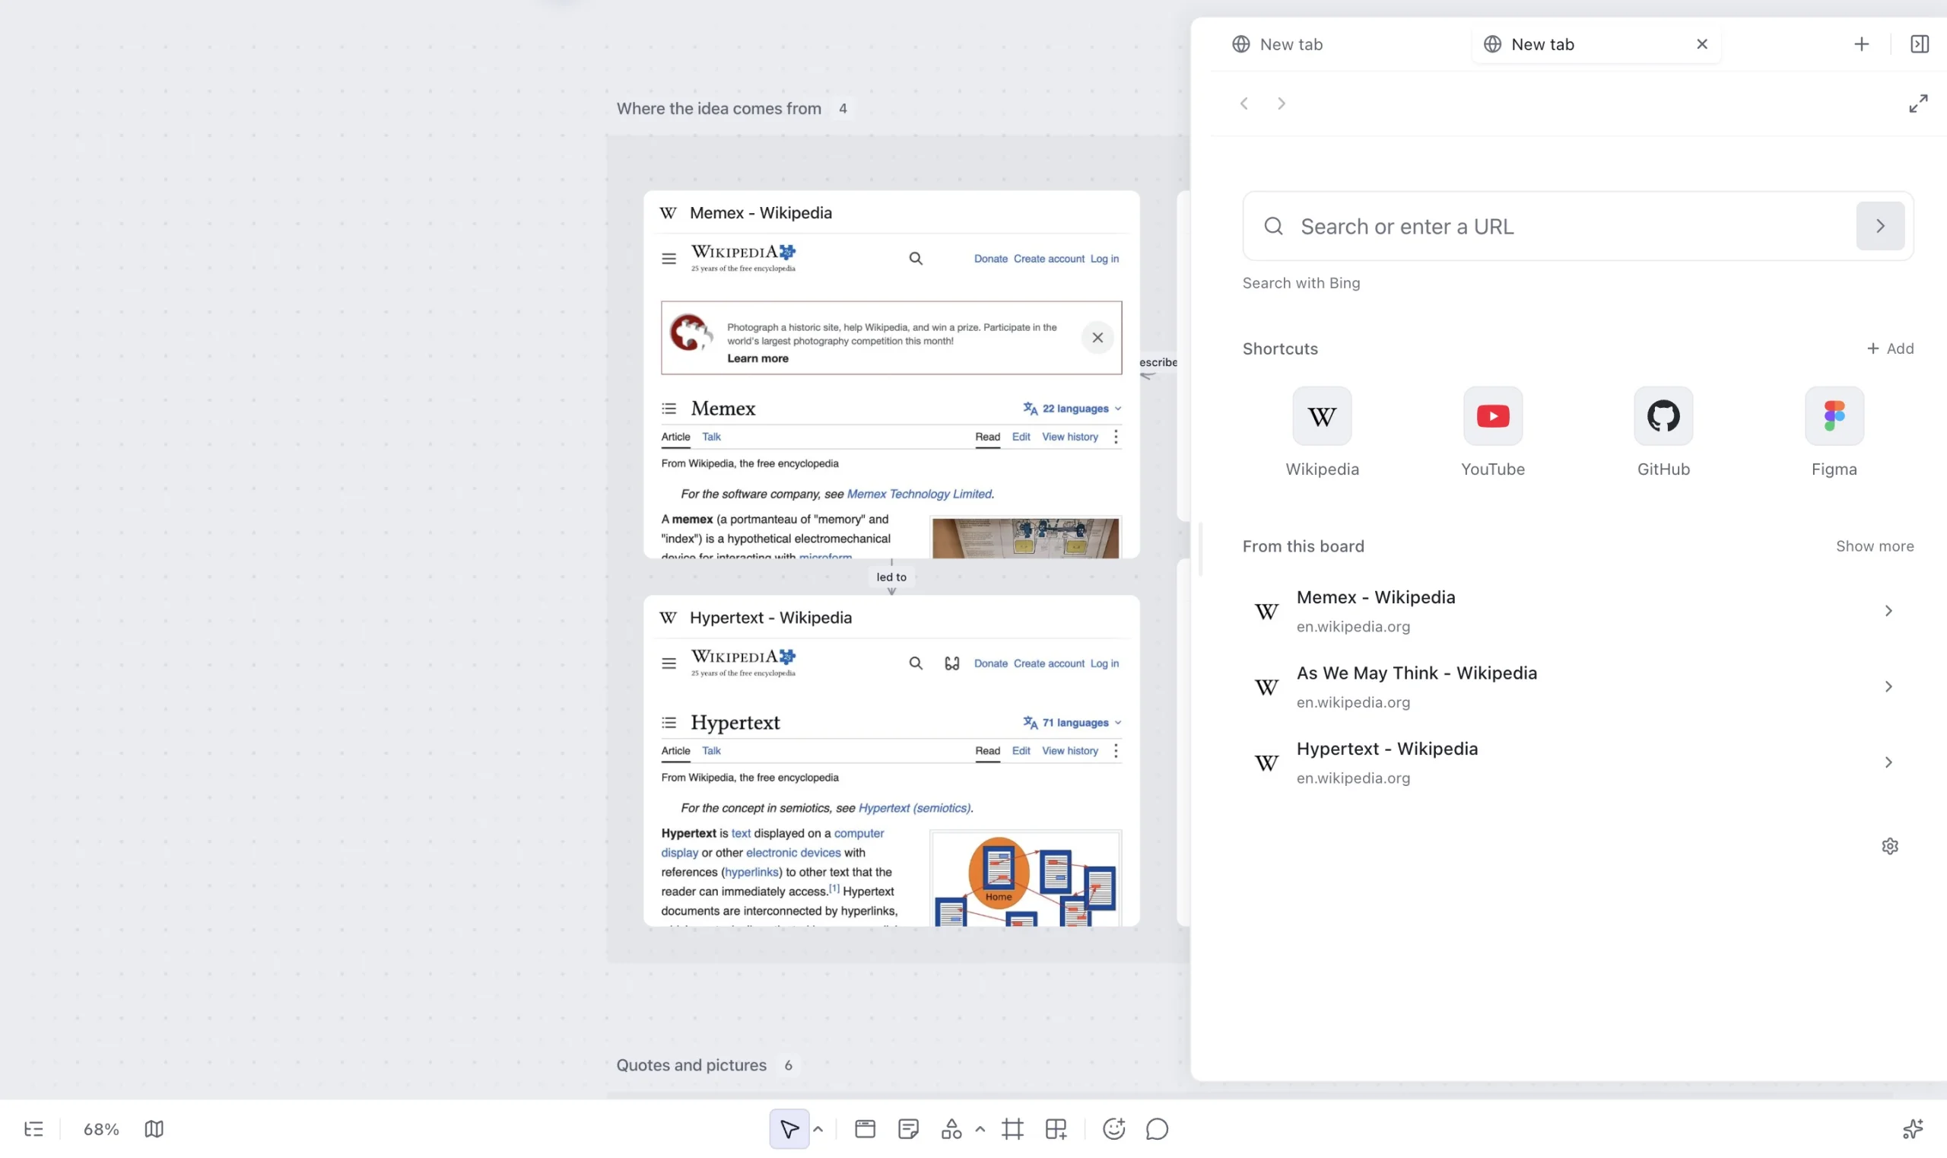
Task: Click Show more for board links
Action: point(1875,546)
